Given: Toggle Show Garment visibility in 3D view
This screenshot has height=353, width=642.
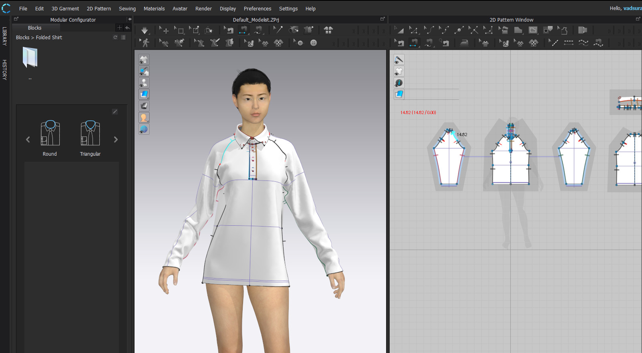Looking at the screenshot, I should point(144,60).
